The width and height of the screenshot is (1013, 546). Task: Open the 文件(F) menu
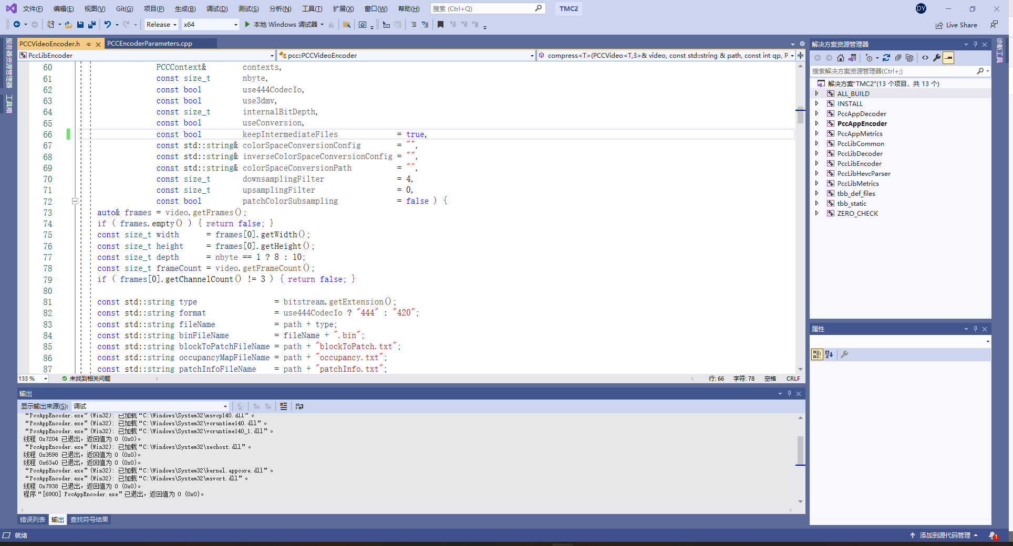[x=33, y=8]
